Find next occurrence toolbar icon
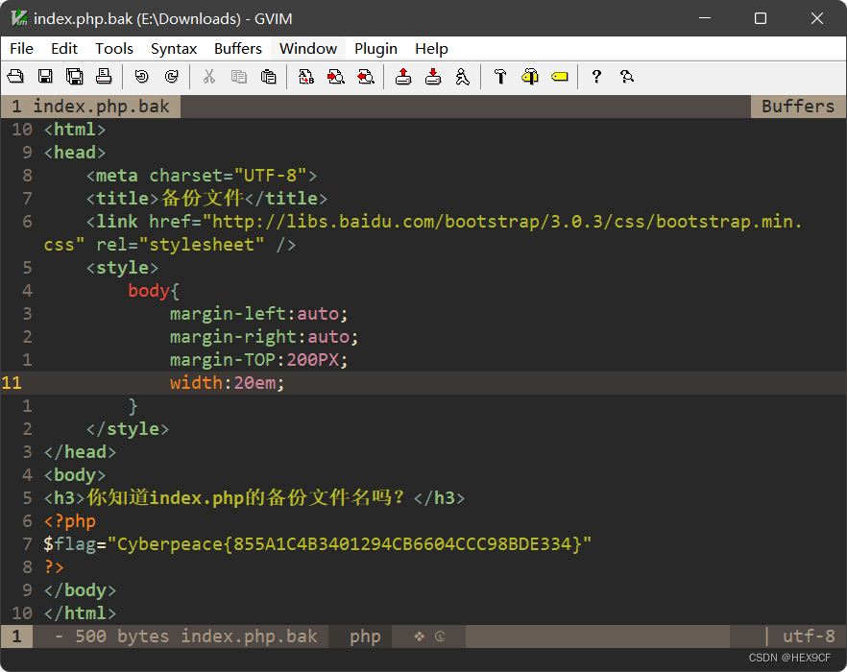Screen dimensions: 847x672 (336, 77)
